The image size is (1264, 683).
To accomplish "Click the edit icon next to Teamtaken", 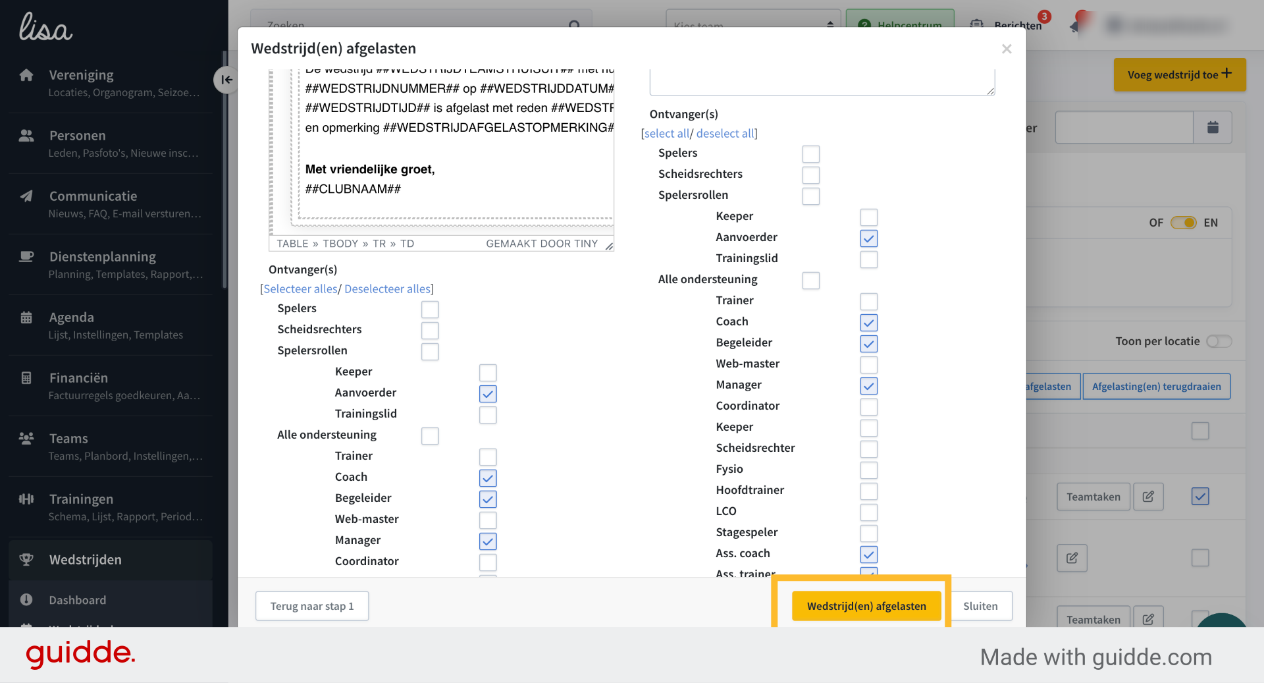I will click(x=1148, y=497).
